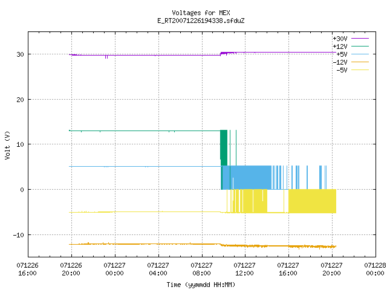Screen dimensions: 387x290
Task: Click the y-axis tick label 0
Action: (x=22, y=190)
